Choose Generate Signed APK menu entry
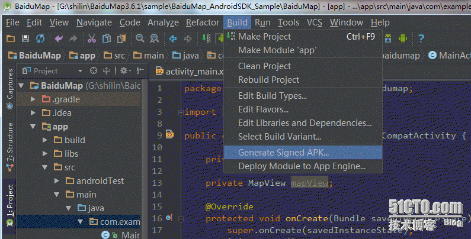 tap(303, 153)
